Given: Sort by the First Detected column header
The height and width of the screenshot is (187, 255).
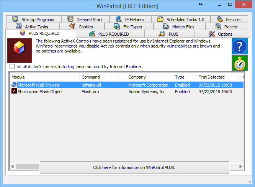Looking at the screenshot, I should [x=218, y=77].
